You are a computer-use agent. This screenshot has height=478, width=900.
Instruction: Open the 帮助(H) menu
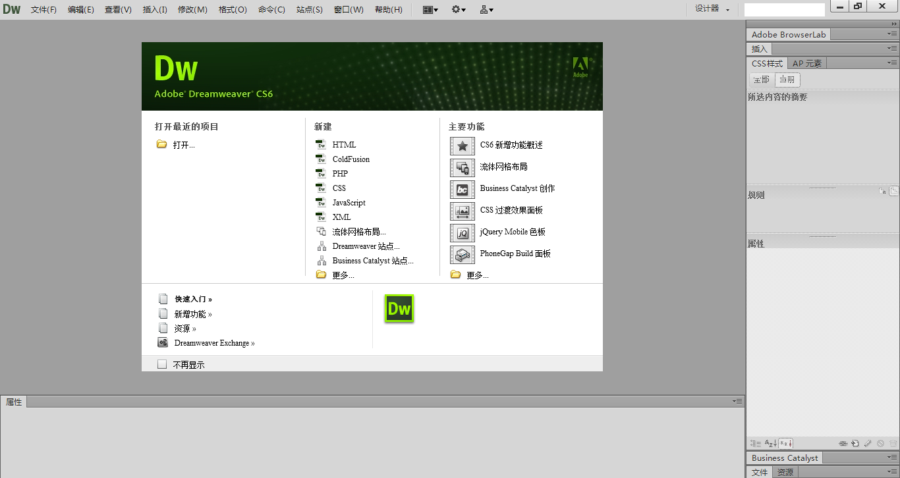pyautogui.click(x=389, y=10)
